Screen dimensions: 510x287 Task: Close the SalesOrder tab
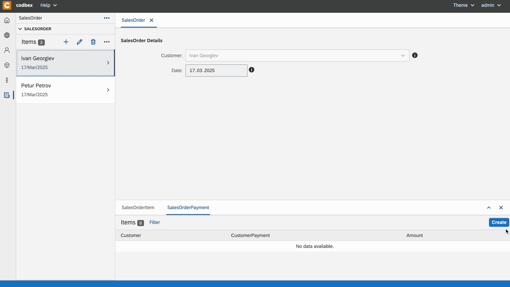(x=152, y=20)
